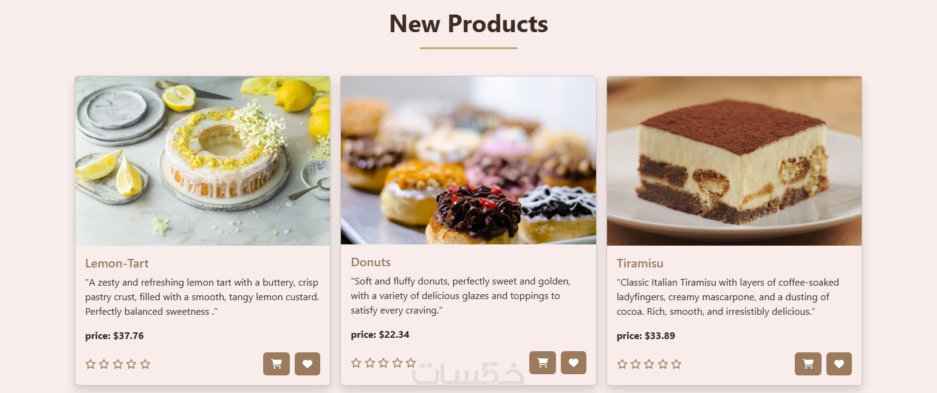Give Donuts a three-star rating
Image resolution: width=937 pixels, height=393 pixels.
[383, 363]
